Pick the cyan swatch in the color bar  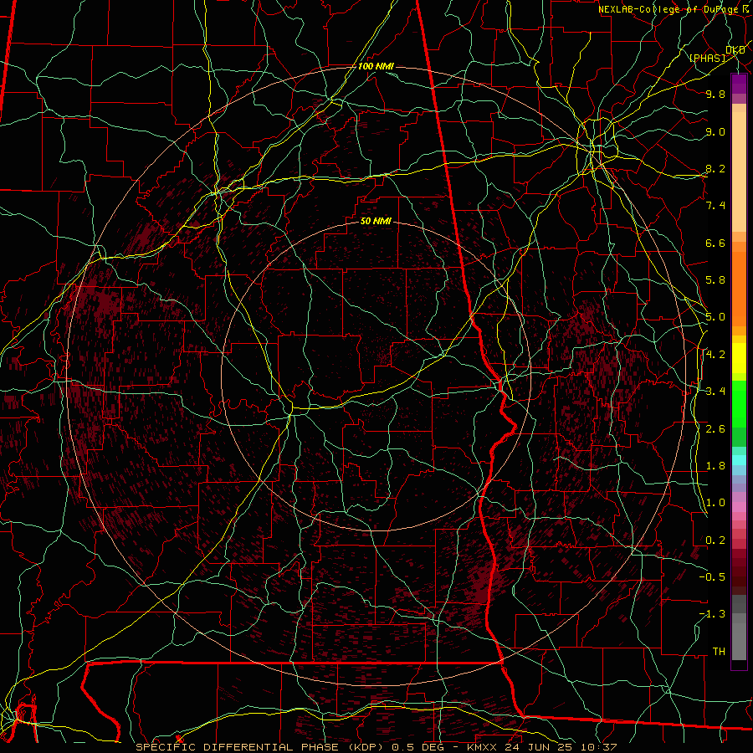(x=739, y=460)
